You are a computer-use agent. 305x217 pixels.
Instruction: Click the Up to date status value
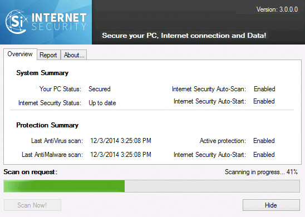[x=102, y=103]
